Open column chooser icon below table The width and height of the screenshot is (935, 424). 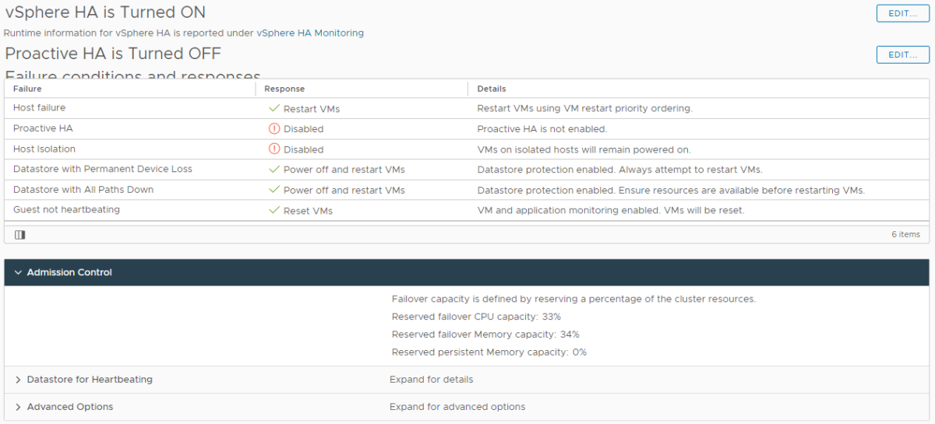click(x=20, y=234)
